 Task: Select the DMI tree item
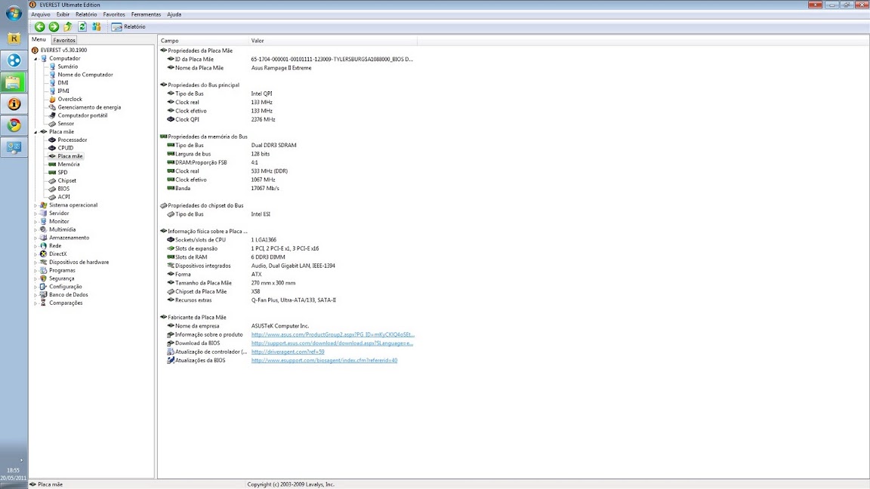[x=63, y=82]
